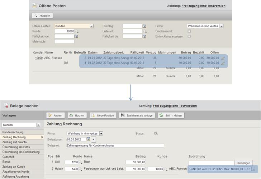Click the Stichtag calendar icon

144,26
